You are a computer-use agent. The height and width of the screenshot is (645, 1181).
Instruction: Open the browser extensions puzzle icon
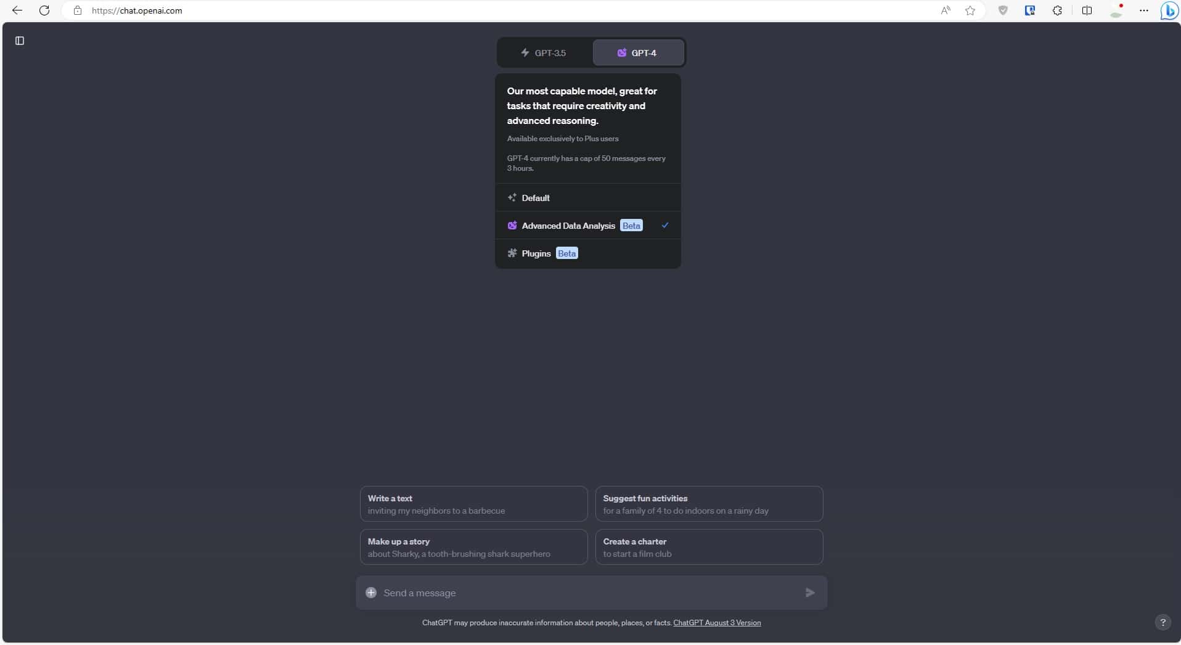pos(1057,10)
